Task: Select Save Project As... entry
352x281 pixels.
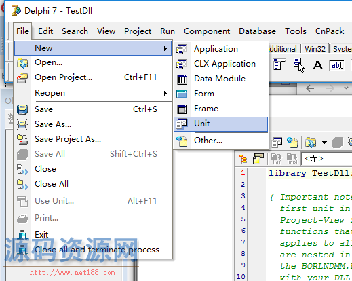Action: [x=93, y=139]
